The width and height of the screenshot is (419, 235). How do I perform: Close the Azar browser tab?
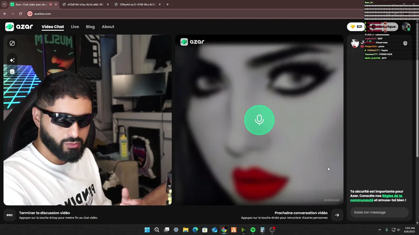tap(56, 5)
